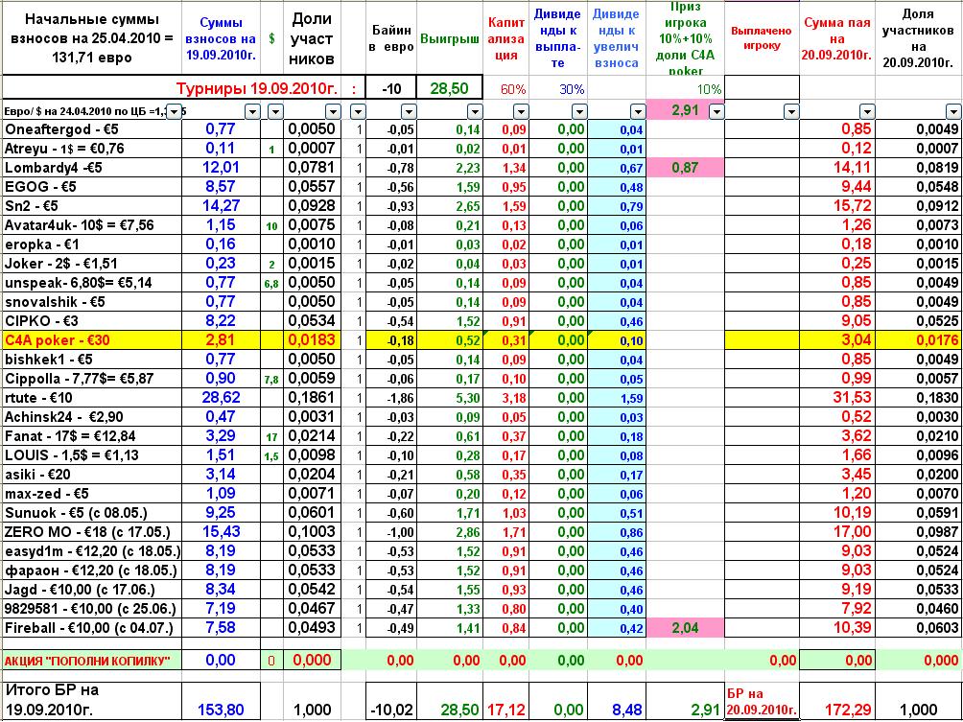963x722 pixels.
Task: Select header cell Начальные суммы взносов на 25.04.2010
Action: coord(92,38)
